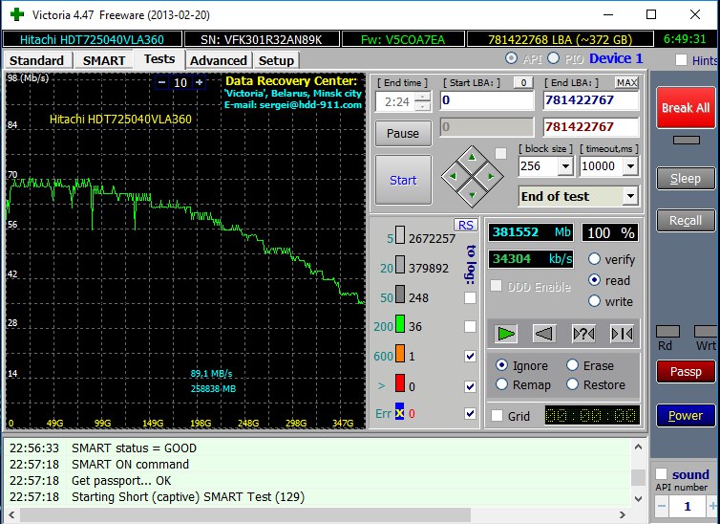720x524 pixels.
Task: Uncheck the log checkbox for 600 ms
Action: pyautogui.click(x=470, y=357)
